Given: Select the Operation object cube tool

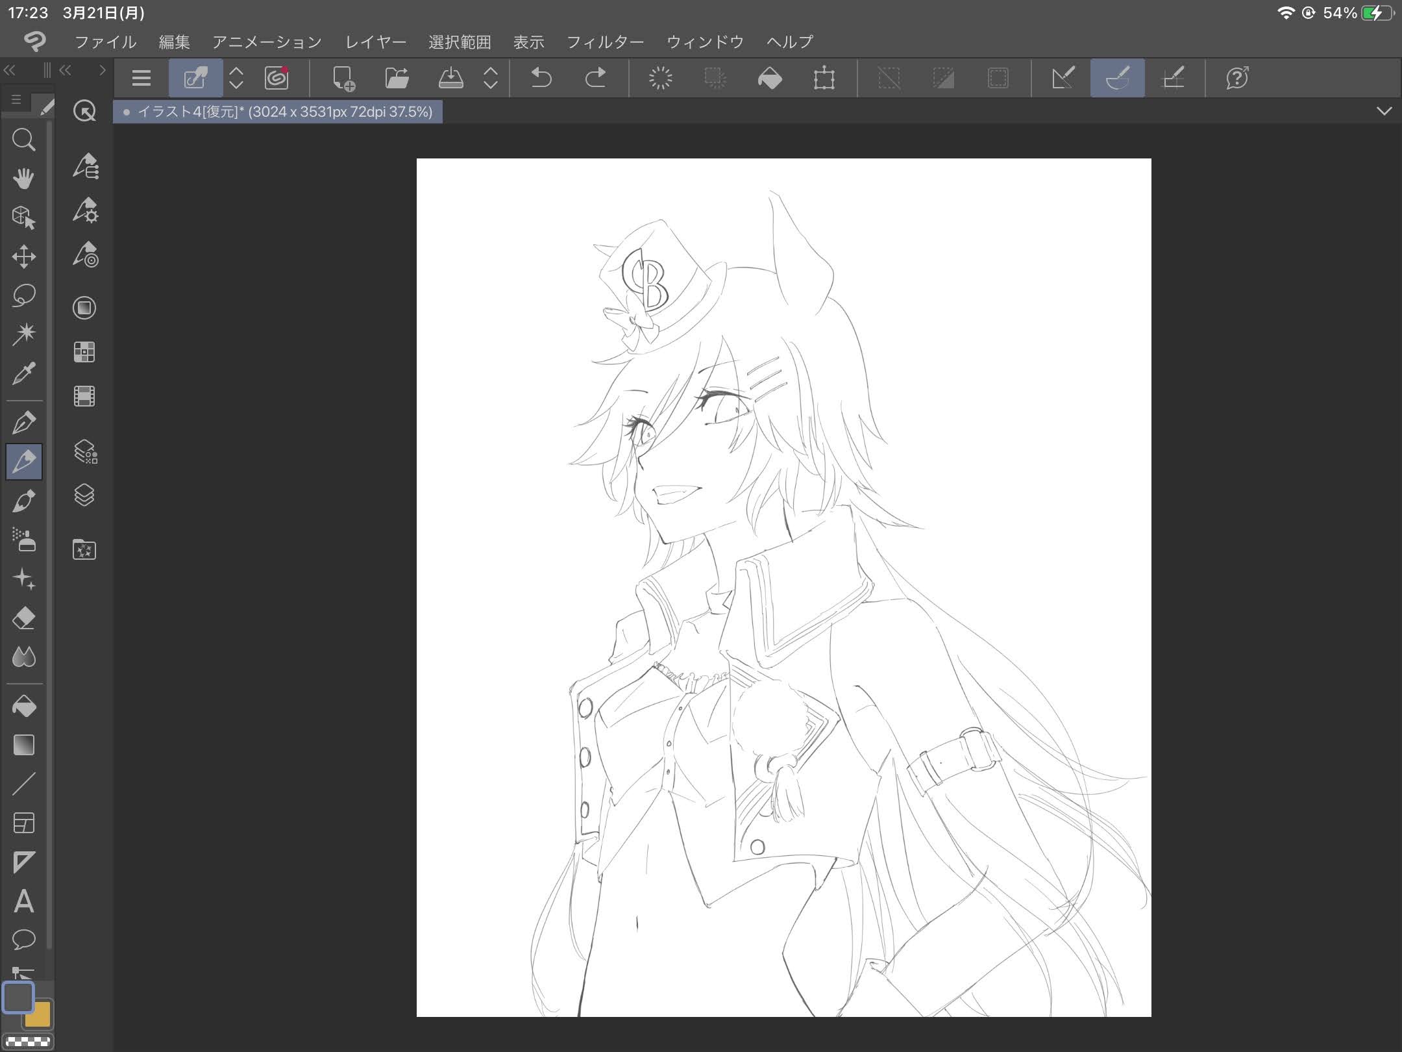Looking at the screenshot, I should [24, 218].
